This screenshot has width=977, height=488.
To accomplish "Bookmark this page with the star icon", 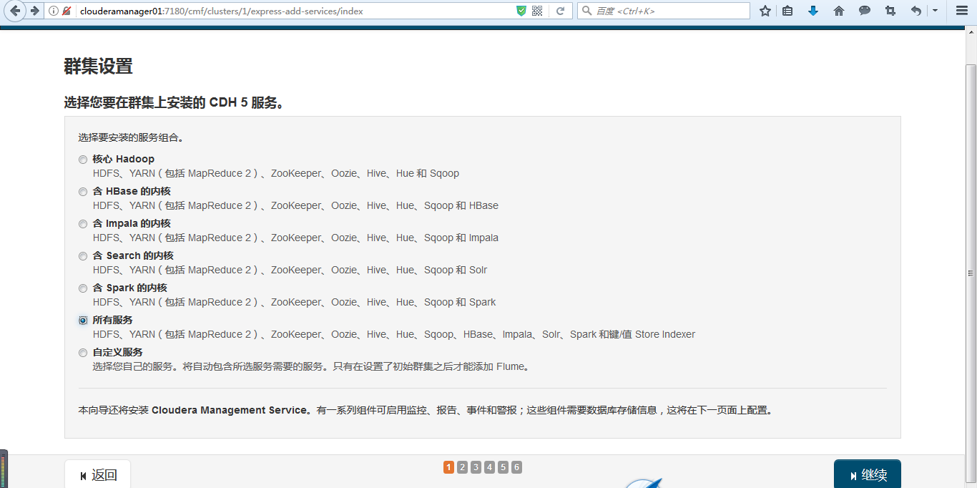I will [765, 11].
